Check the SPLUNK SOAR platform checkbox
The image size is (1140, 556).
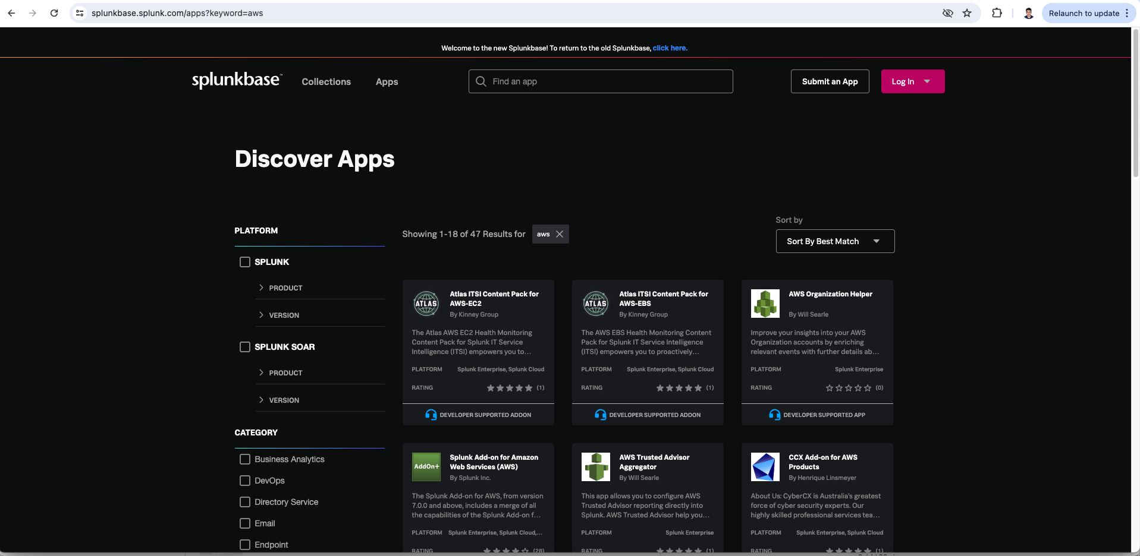[x=245, y=347]
